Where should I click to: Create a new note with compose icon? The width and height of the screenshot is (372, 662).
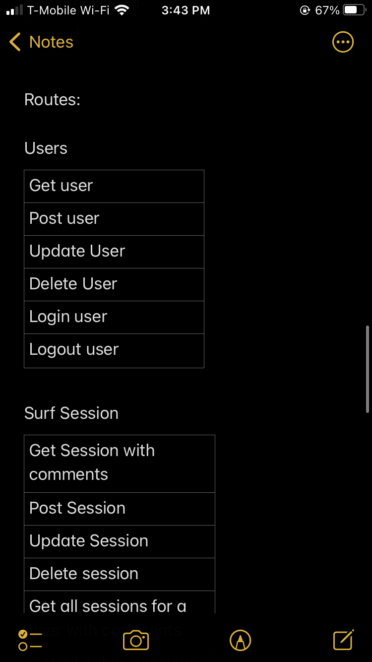click(x=344, y=640)
